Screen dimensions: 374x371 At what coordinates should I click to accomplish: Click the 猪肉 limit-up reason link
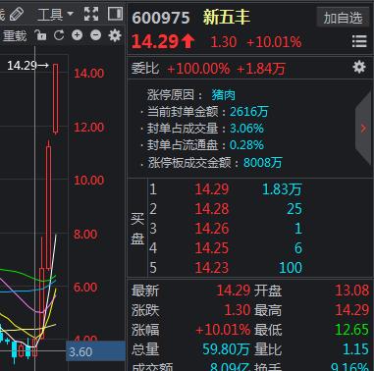223,95
